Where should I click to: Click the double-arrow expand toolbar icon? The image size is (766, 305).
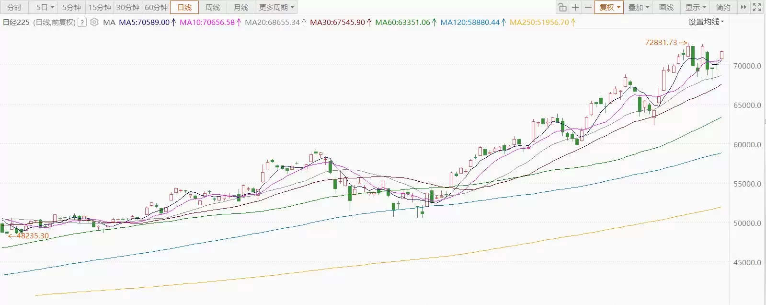tap(743, 7)
